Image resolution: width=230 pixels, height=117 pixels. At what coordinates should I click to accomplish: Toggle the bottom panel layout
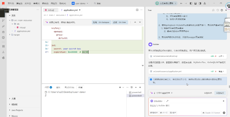195,3
